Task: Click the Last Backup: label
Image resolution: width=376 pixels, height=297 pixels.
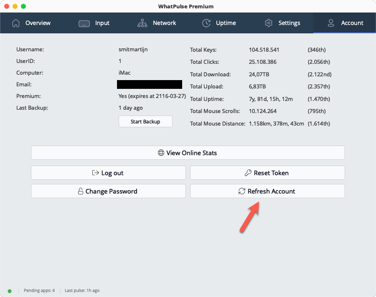Action: click(32, 108)
